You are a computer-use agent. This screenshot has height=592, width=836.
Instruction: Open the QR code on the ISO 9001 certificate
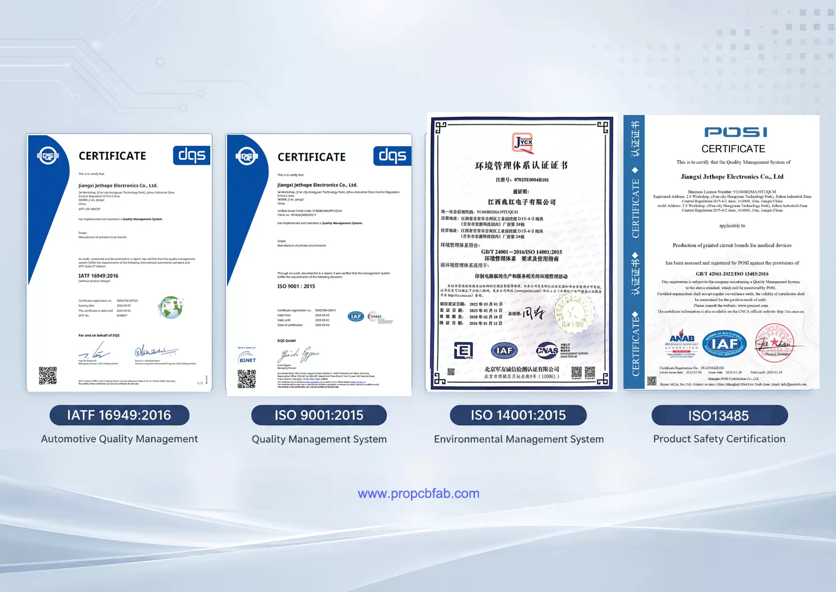(247, 379)
